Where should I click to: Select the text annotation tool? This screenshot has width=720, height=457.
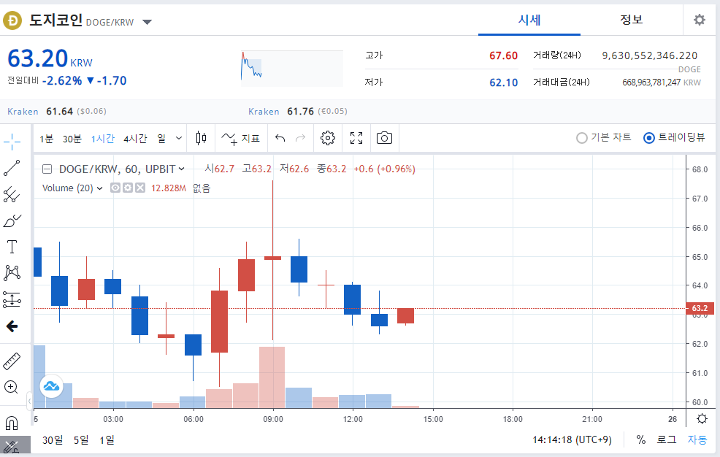[x=12, y=247]
